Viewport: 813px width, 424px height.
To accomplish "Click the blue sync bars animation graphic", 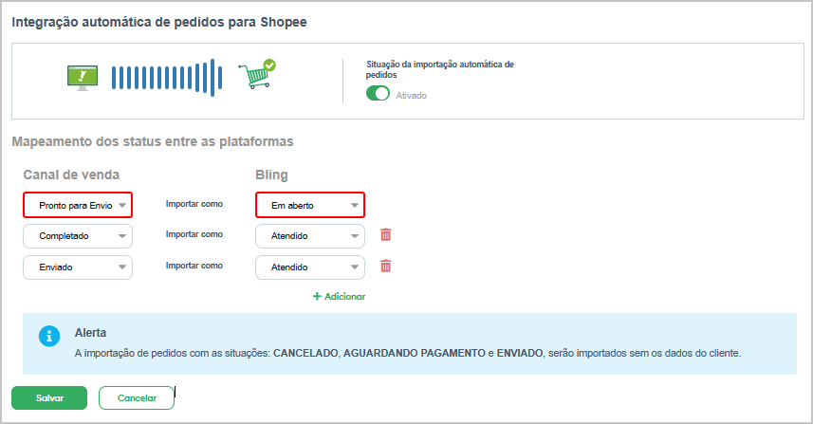I will pos(167,78).
